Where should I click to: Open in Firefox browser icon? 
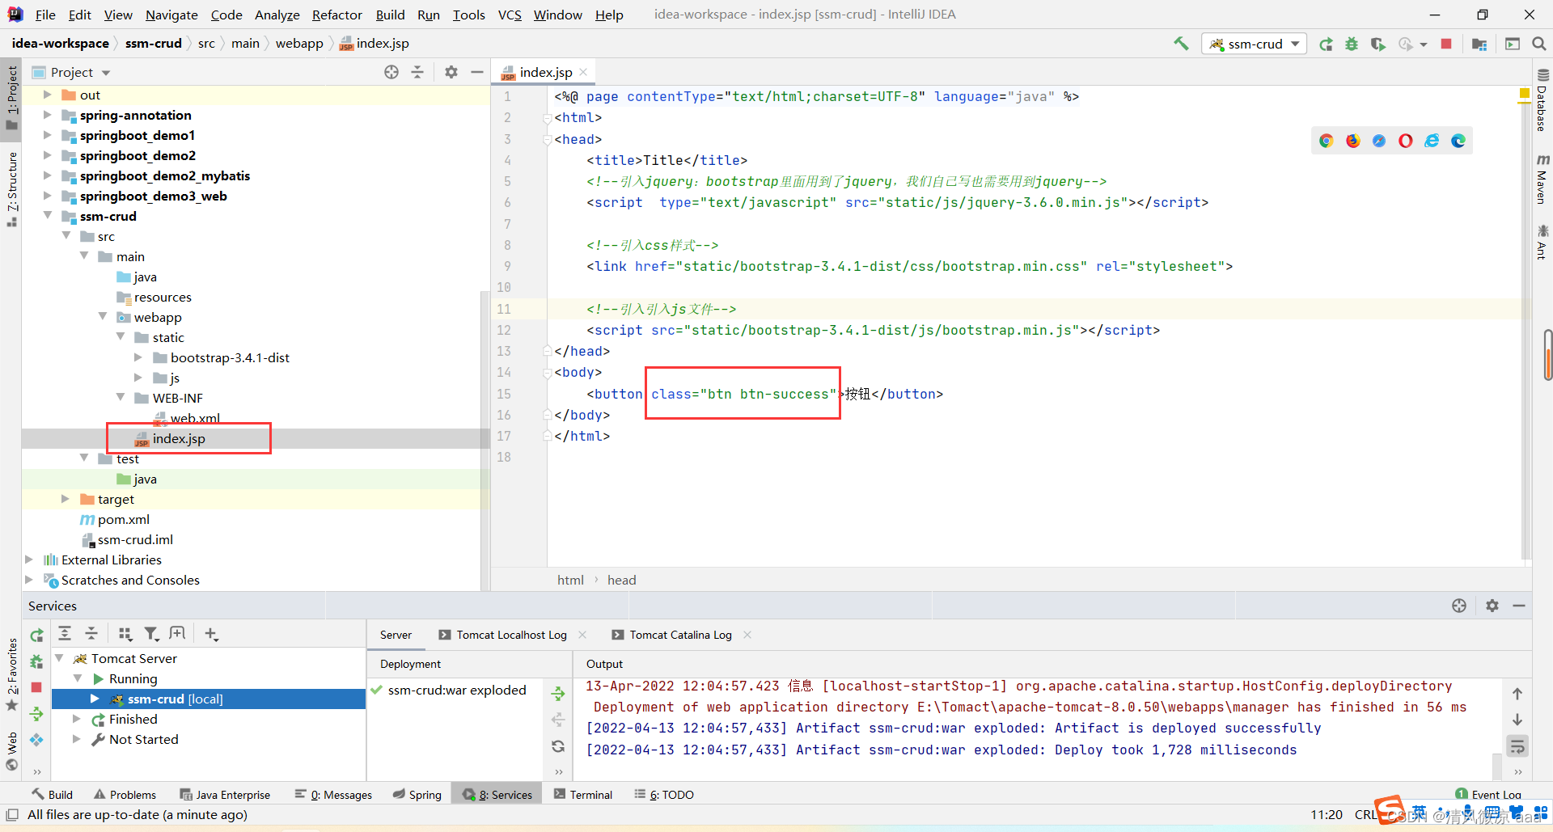coord(1353,141)
